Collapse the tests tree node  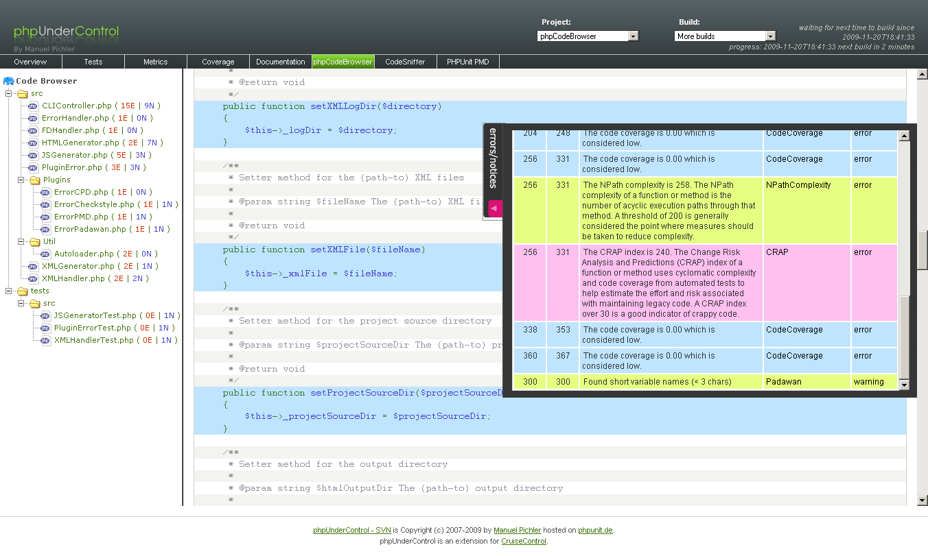(9, 291)
